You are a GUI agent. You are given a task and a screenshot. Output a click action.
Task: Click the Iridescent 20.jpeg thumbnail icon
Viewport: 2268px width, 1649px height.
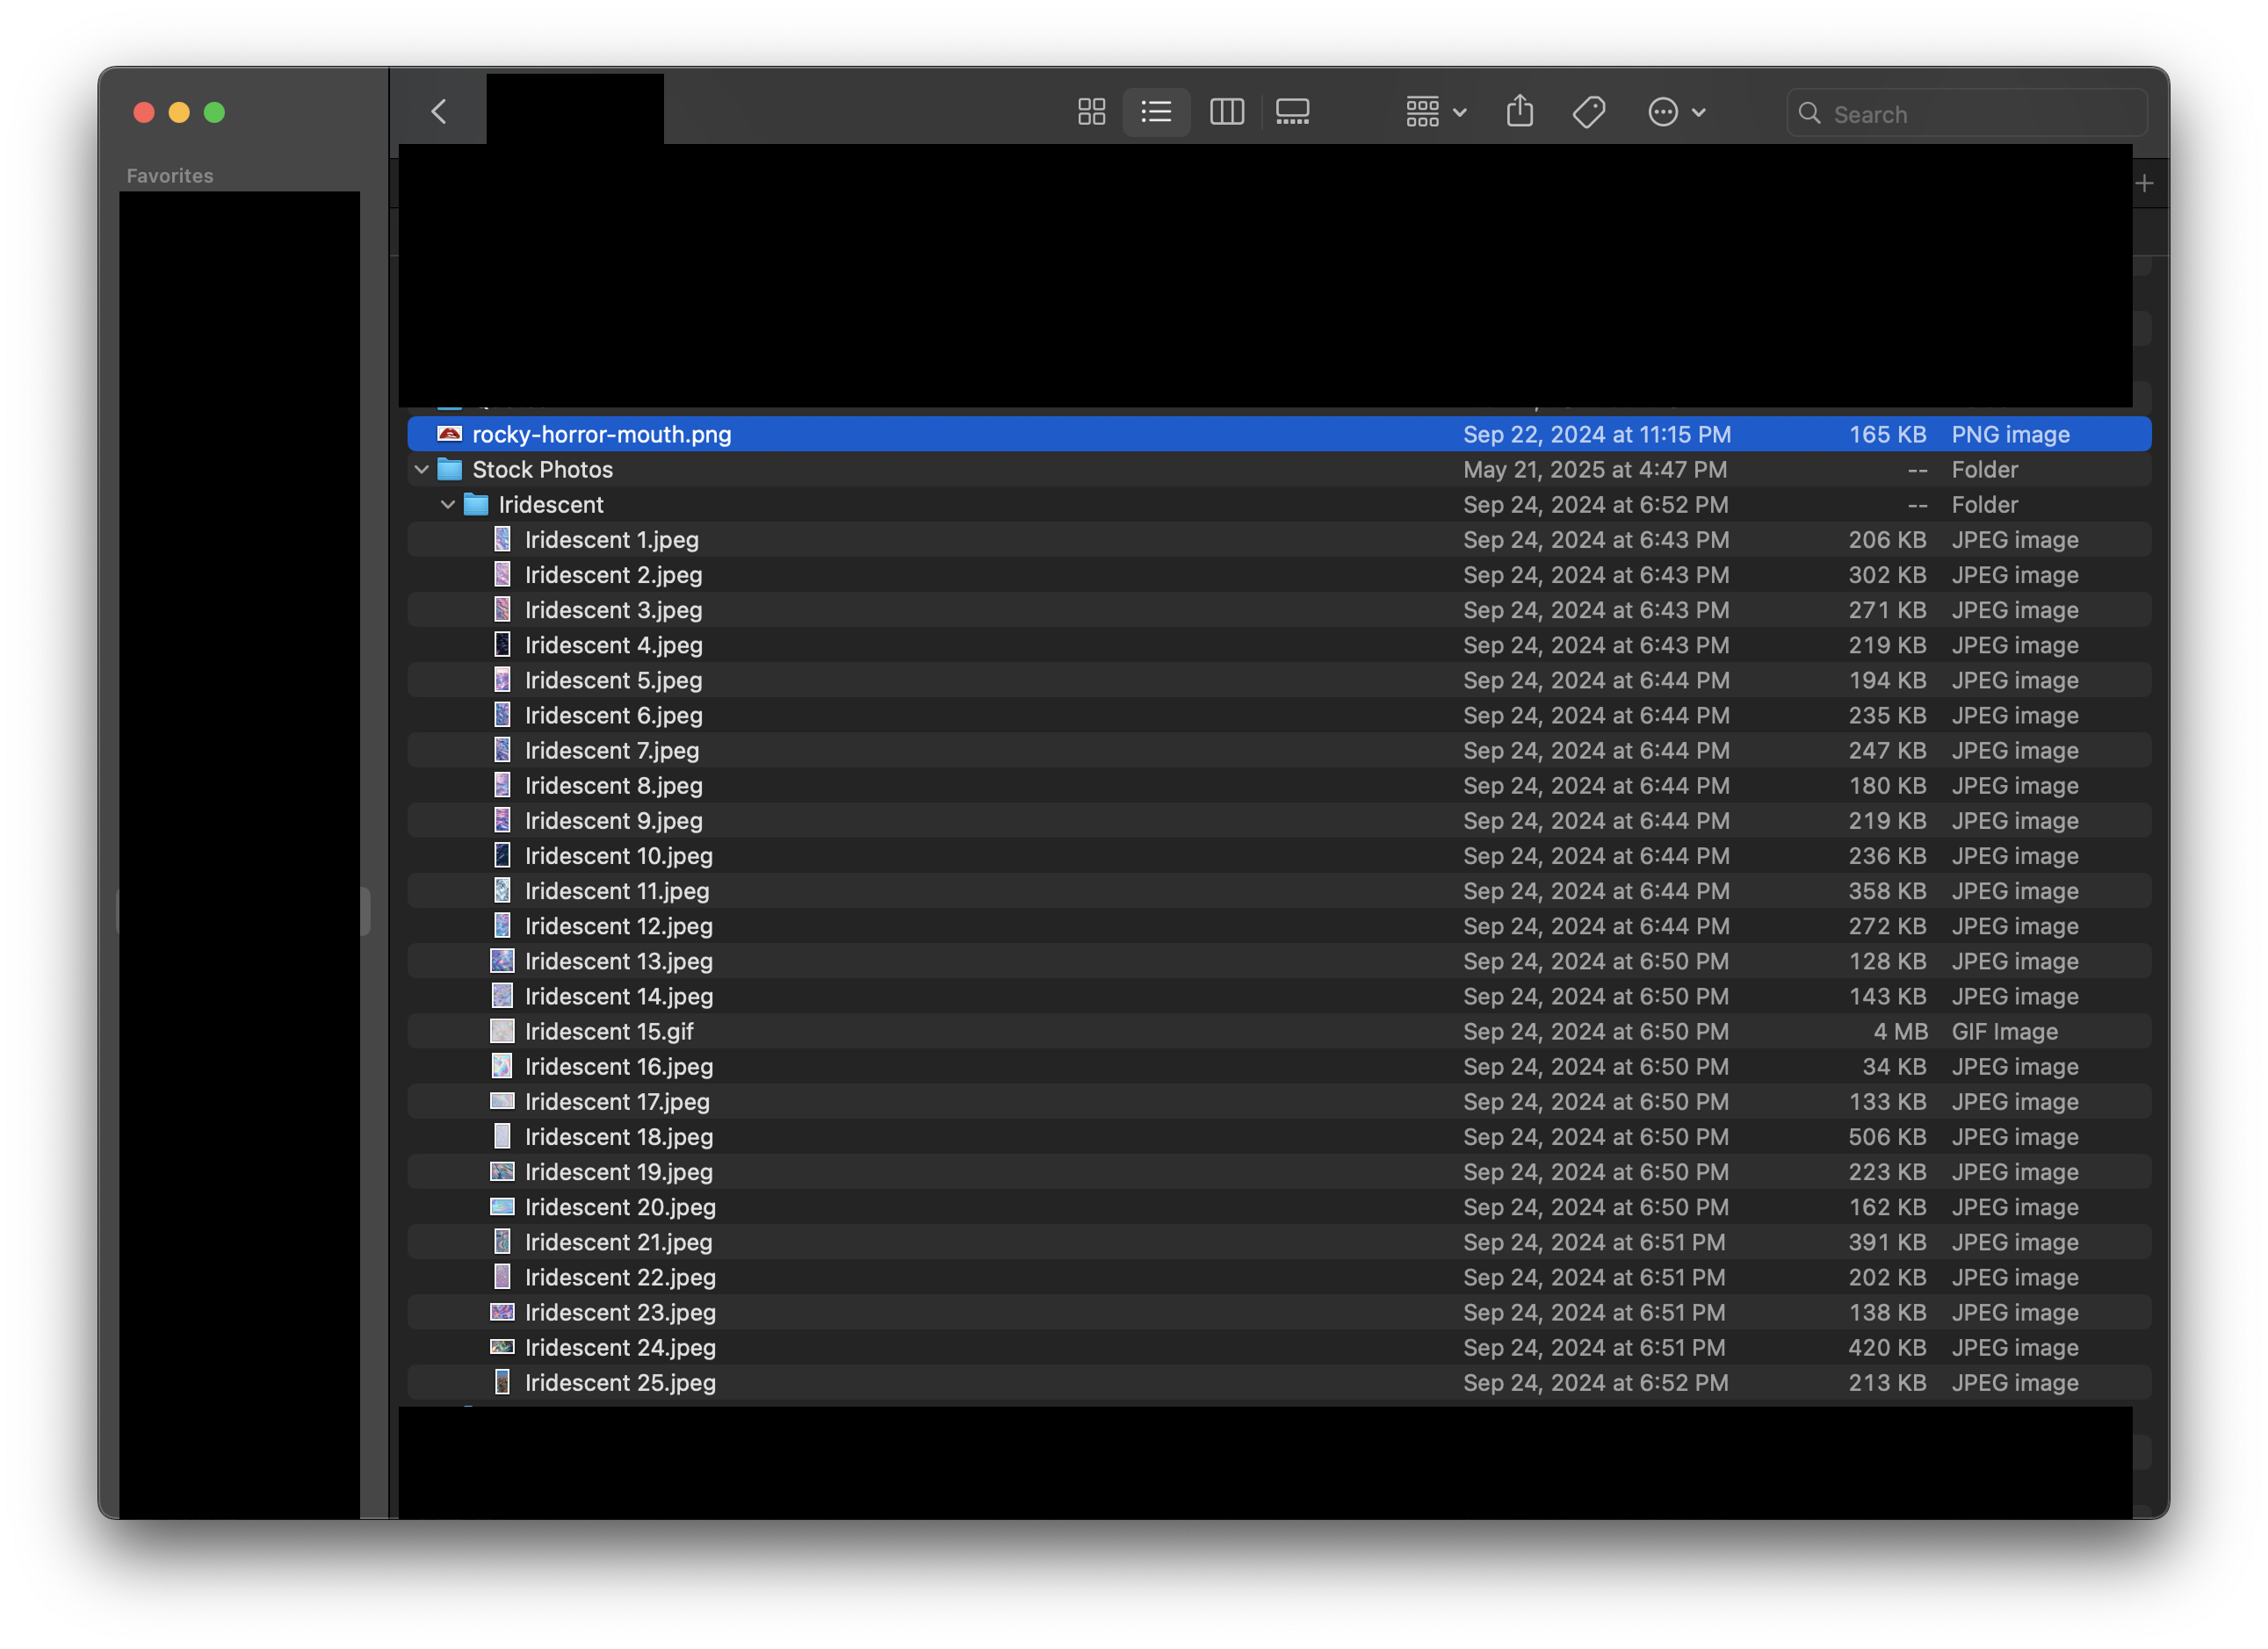pyautogui.click(x=502, y=1207)
